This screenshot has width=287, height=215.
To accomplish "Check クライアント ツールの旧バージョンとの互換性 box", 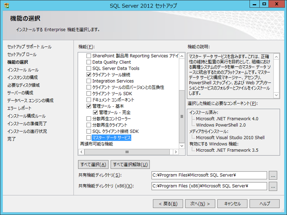I will pyautogui.click(x=89, y=87).
